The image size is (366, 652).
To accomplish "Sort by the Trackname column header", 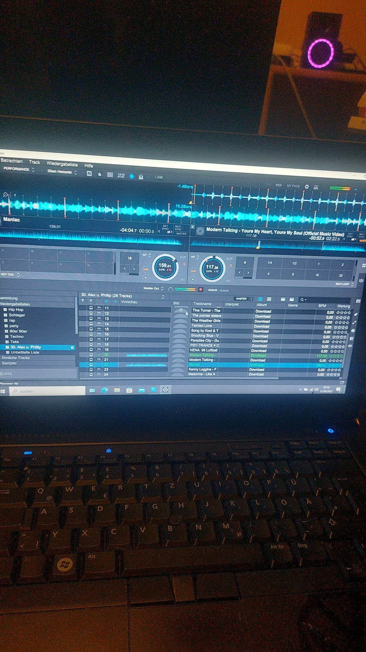I will 202,304.
